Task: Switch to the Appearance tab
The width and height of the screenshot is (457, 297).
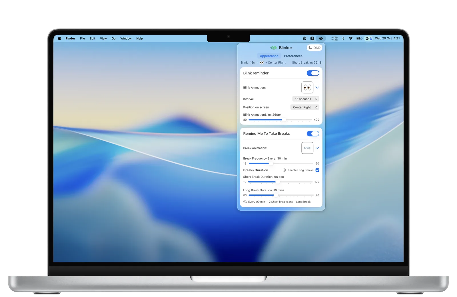Action: 269,56
